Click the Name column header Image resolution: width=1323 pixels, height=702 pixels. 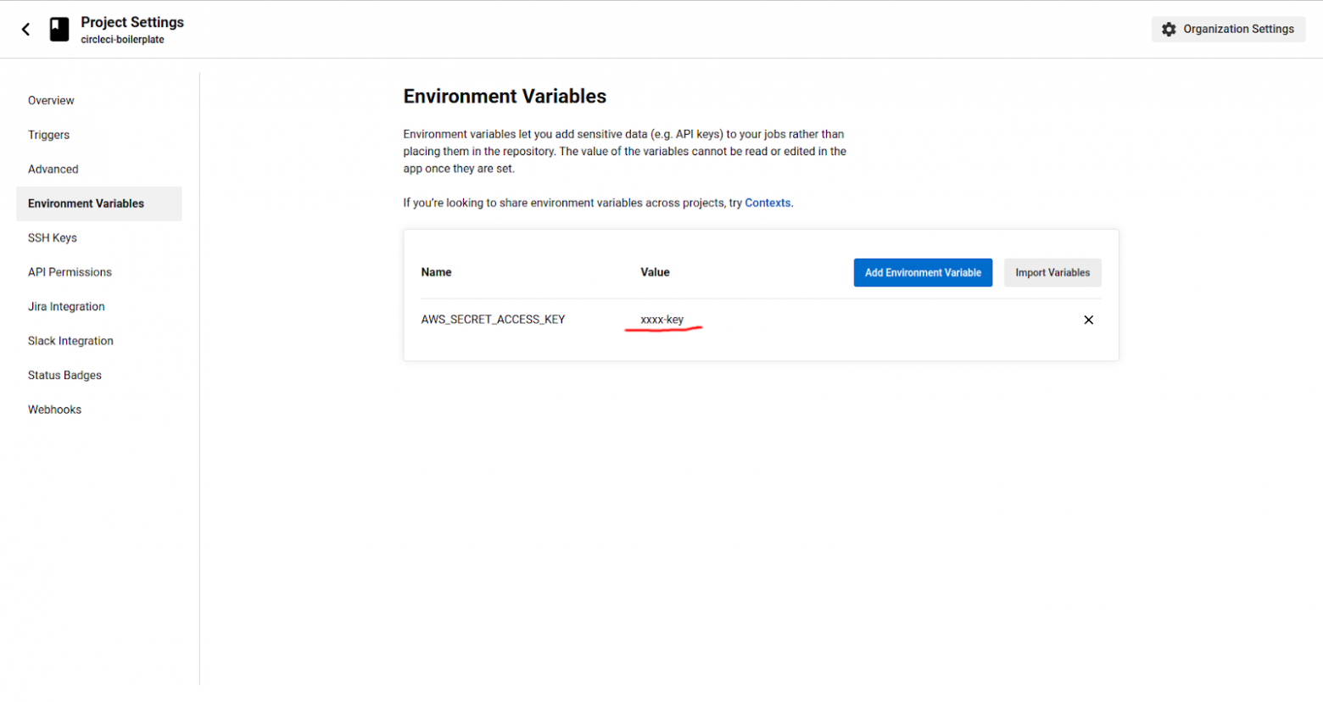436,272
